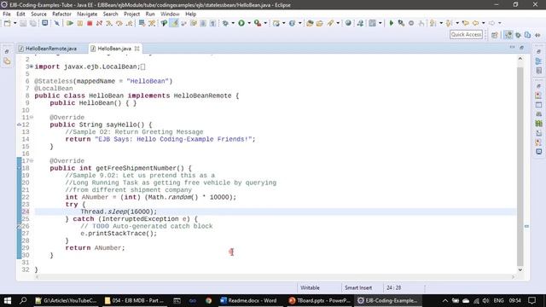This screenshot has width=546, height=307.
Task: Click the red Terminate stop icon
Action: 90,23
